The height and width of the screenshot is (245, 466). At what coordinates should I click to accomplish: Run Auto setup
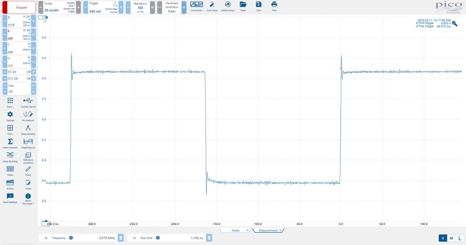coord(212,6)
